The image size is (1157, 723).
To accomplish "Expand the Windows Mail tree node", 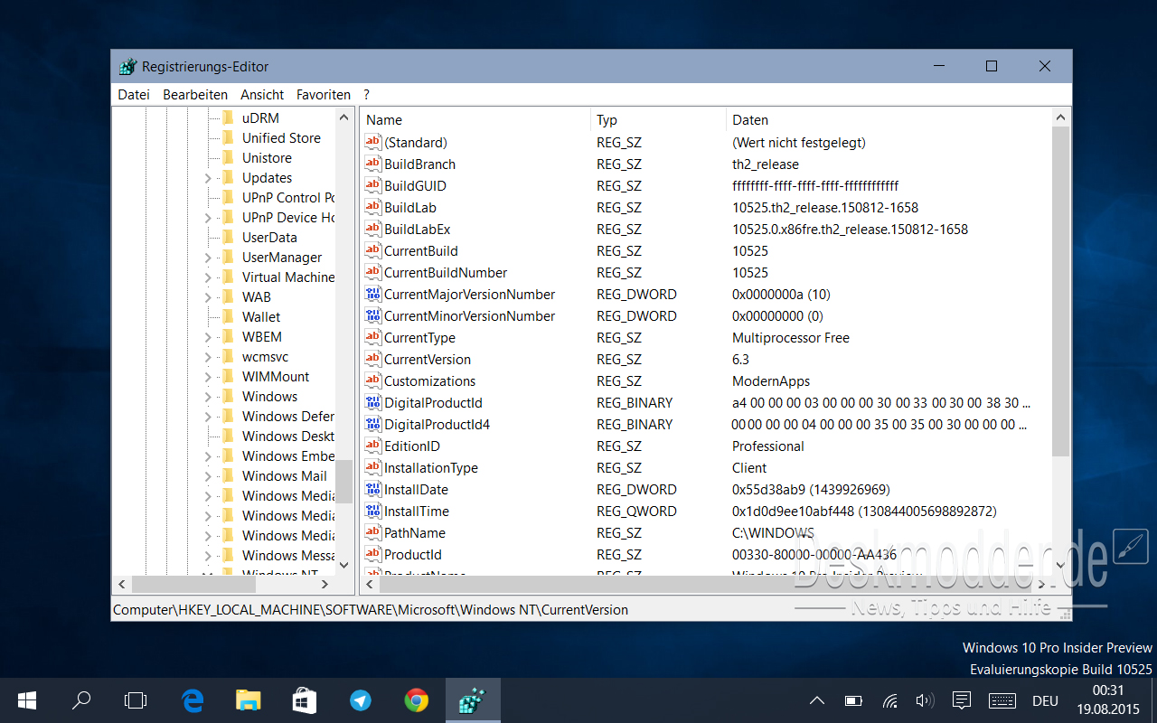I will 208,476.
